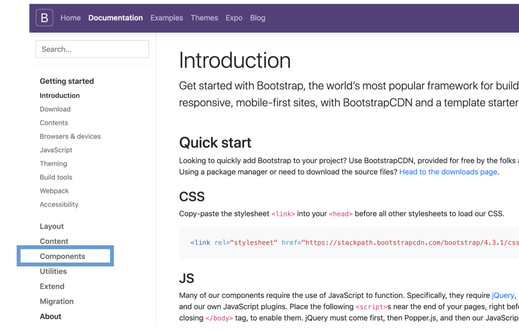
Task: Select Introduction in the sidebar
Action: [x=60, y=96]
